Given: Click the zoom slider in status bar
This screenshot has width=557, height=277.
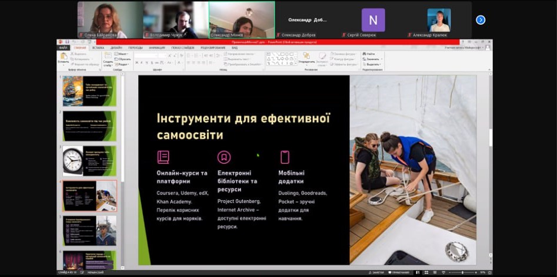Looking at the screenshot, I should (x=462, y=272).
